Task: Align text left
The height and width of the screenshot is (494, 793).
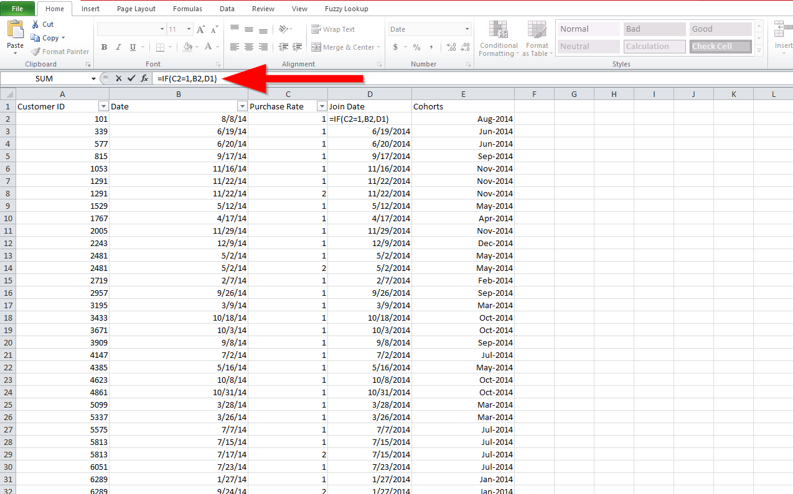Action: tap(235, 47)
